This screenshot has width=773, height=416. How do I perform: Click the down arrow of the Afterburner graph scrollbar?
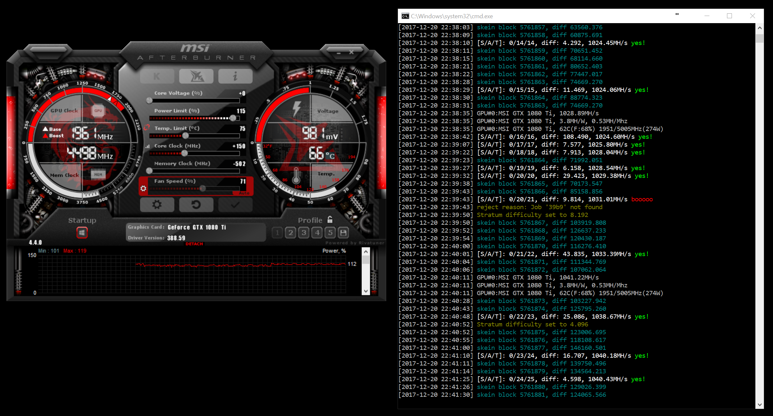pos(366,291)
